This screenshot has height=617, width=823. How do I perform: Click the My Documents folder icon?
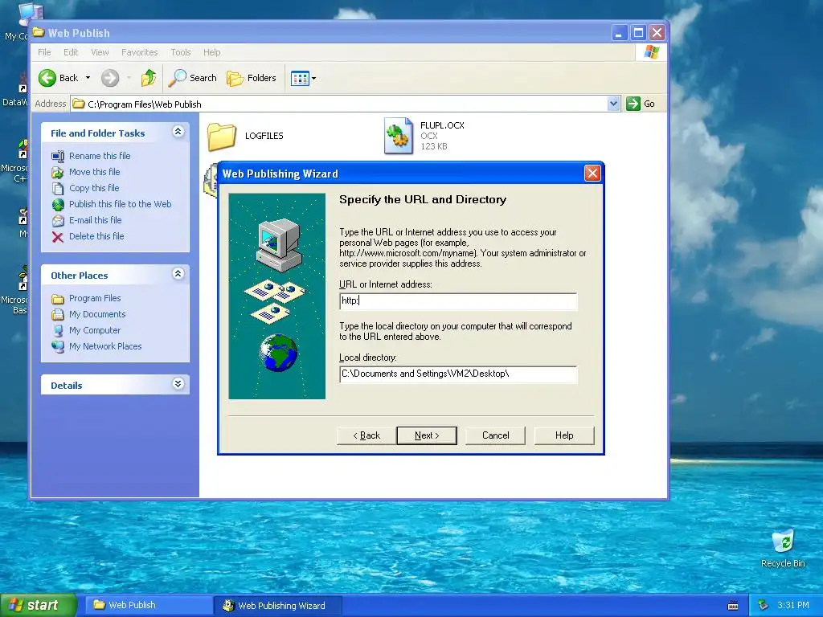[x=58, y=315]
